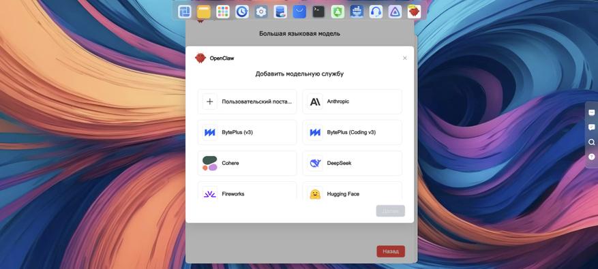Open the blue clock backup dock icon

pyautogui.click(x=242, y=12)
